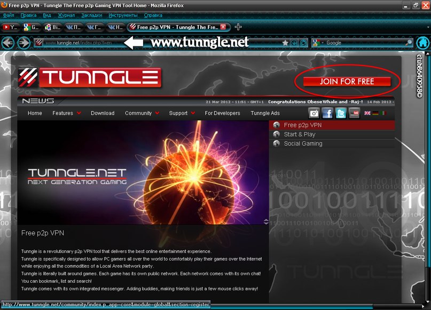
Task: Bookmark this page with the star icon
Action: click(x=285, y=43)
